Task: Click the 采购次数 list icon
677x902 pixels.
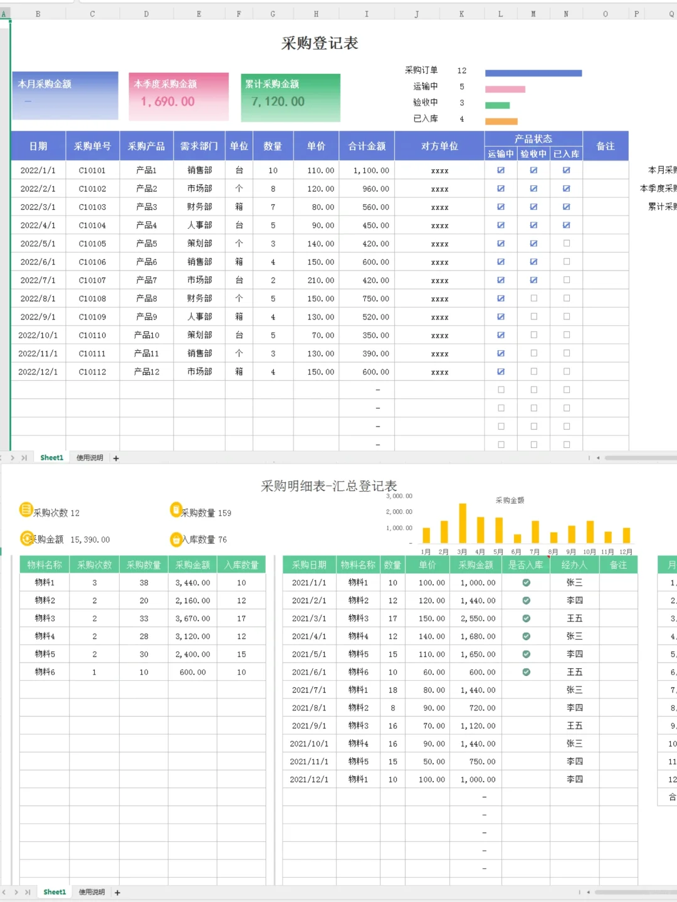Action: point(26,510)
